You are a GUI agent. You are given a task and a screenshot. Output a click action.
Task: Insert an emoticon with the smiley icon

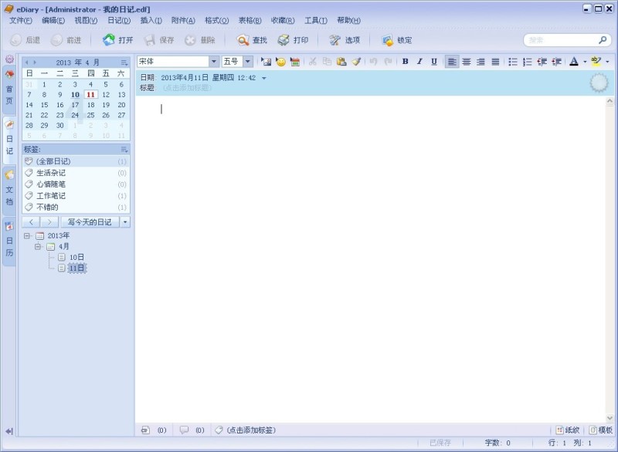(280, 62)
